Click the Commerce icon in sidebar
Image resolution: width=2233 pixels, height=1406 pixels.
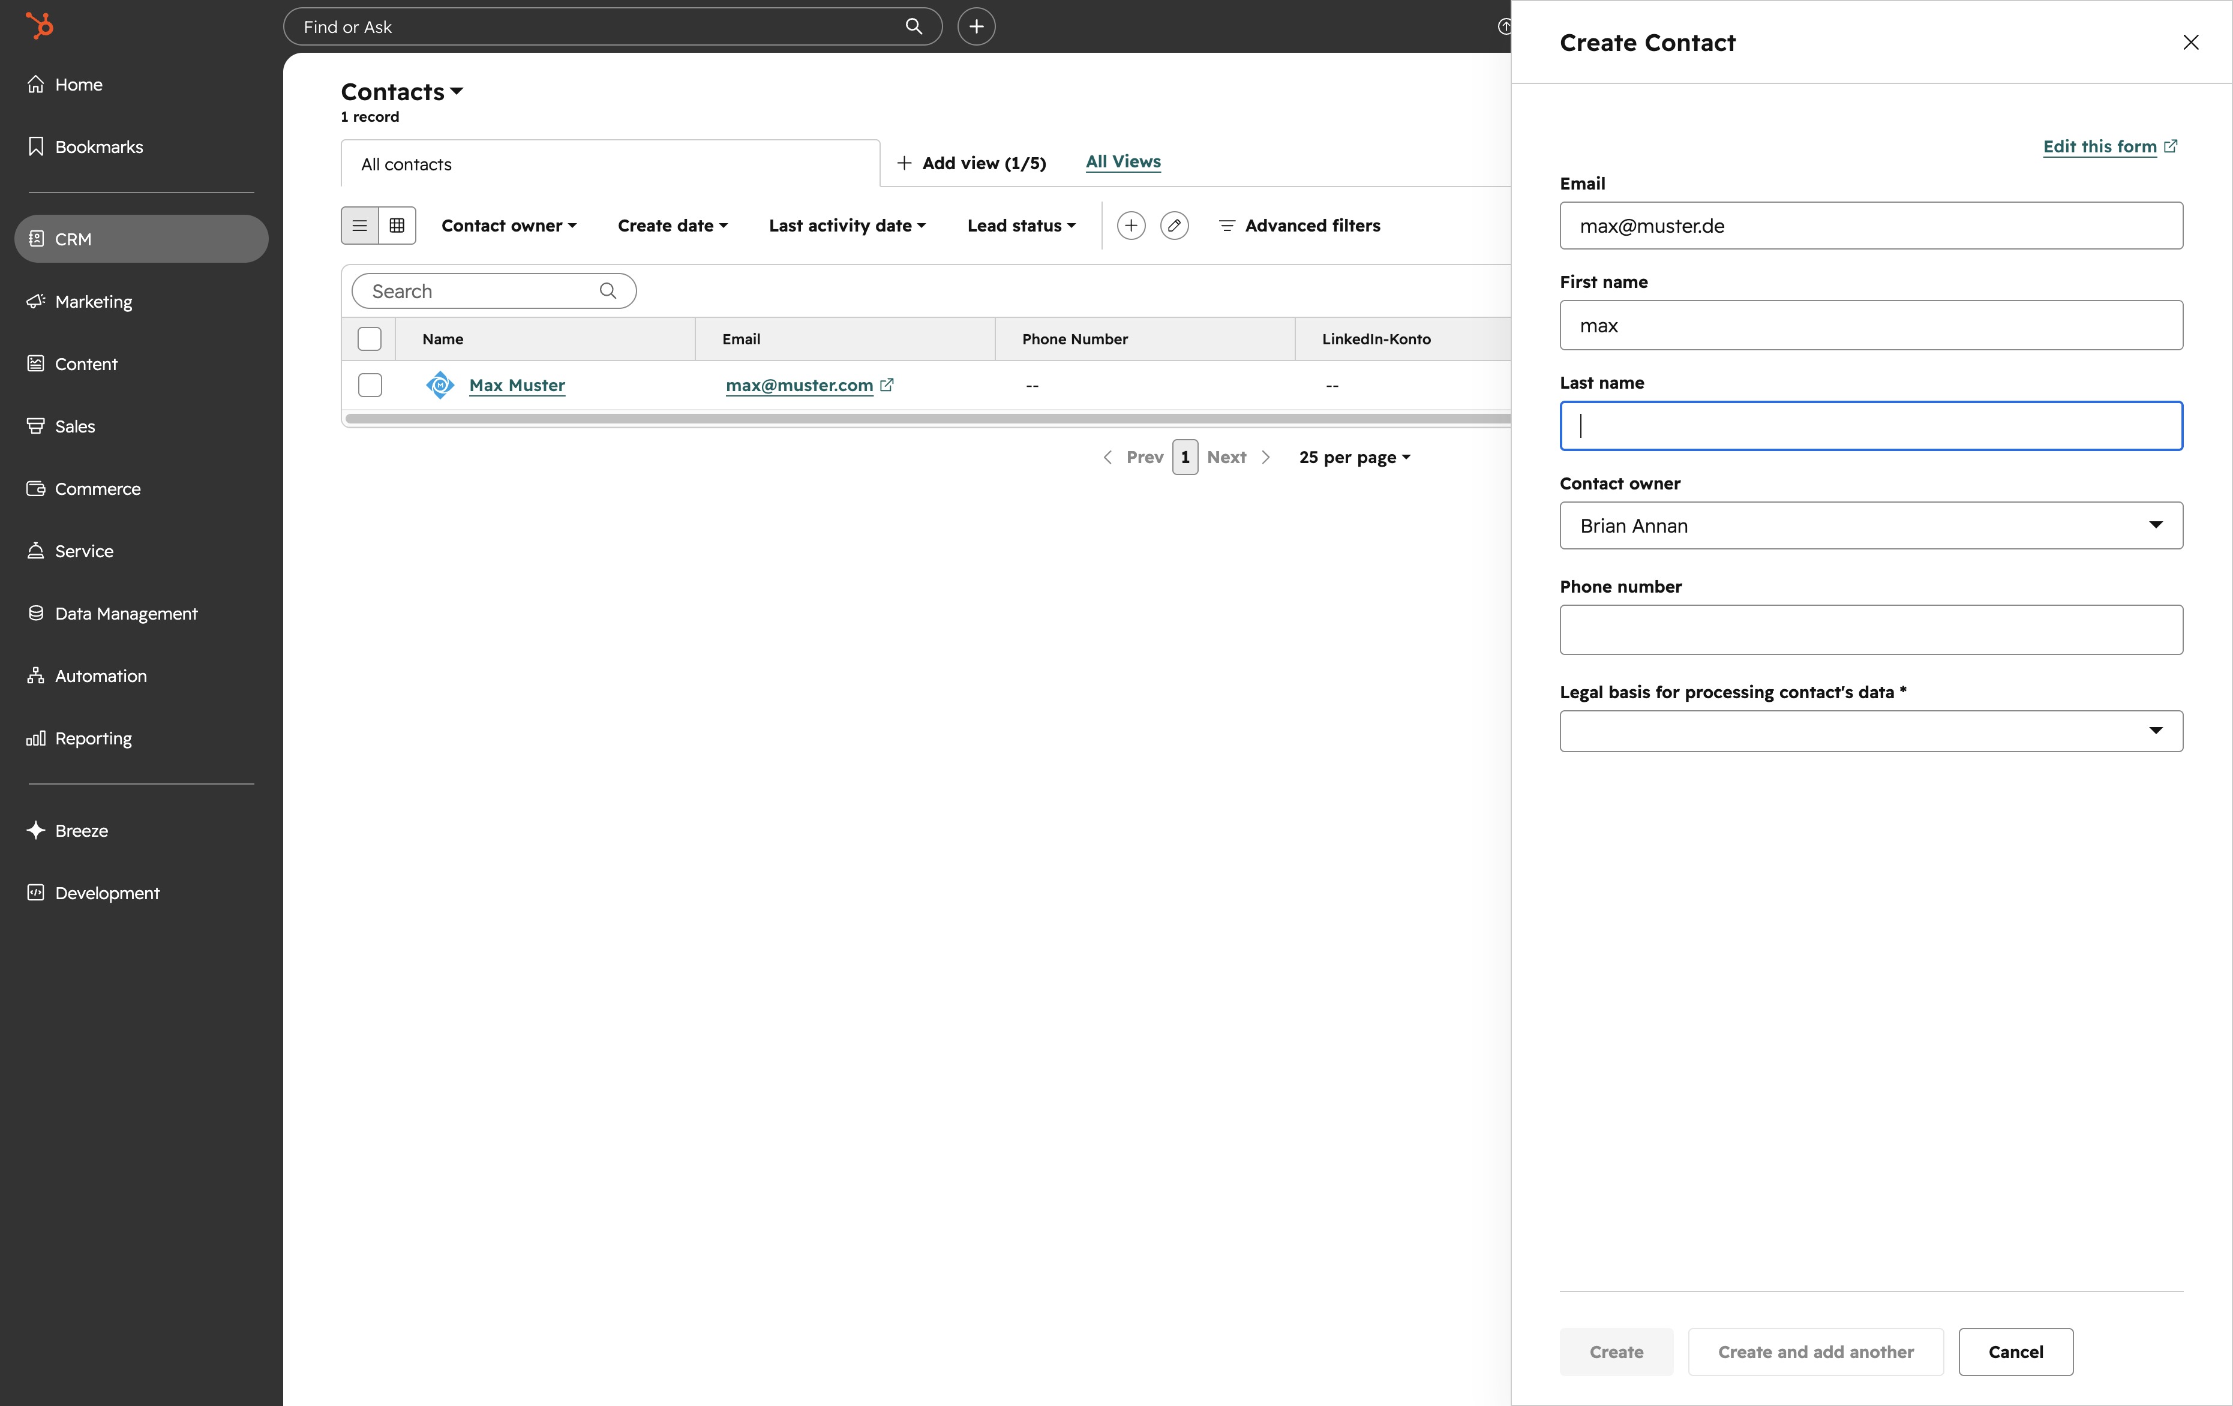[36, 489]
